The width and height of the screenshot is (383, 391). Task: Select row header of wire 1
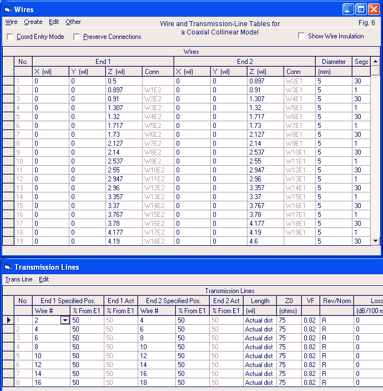tap(8, 81)
